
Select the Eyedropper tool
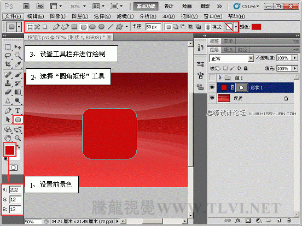pos(18,64)
